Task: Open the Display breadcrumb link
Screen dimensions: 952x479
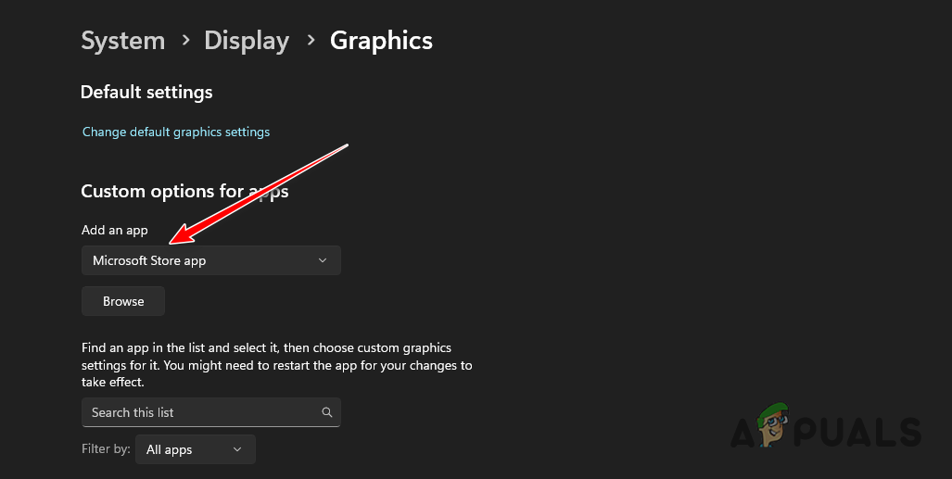Action: pos(247,41)
